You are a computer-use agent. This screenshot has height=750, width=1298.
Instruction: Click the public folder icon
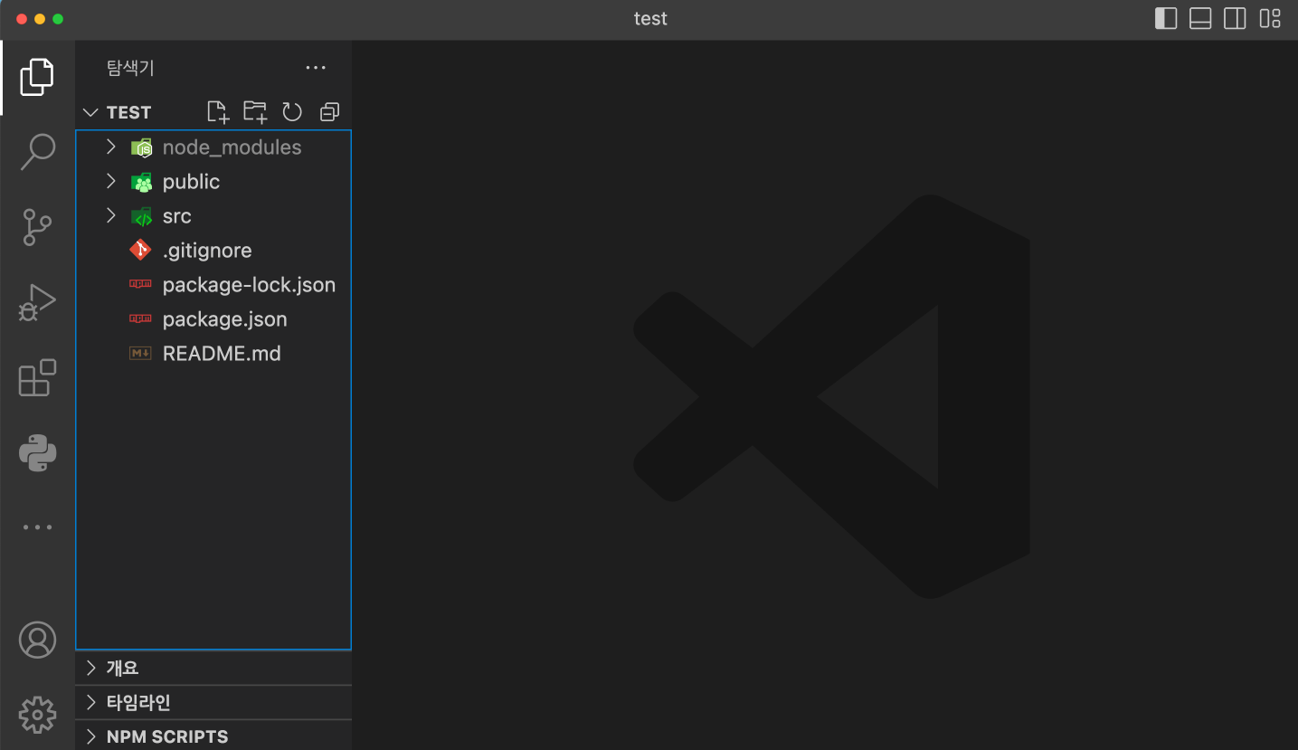coord(141,182)
